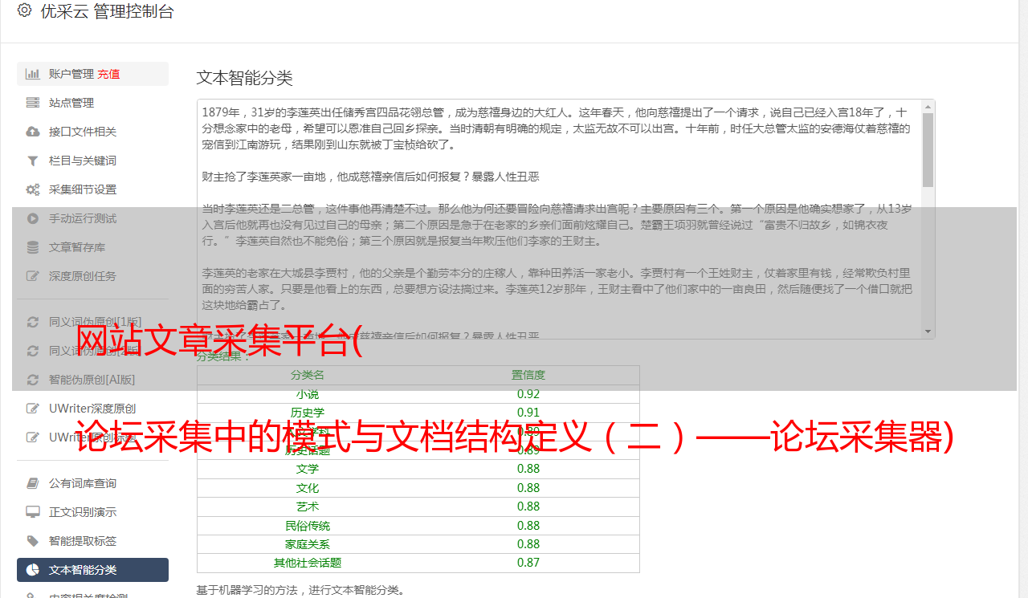
Task: Click the 置信度 column header
Action: [528, 375]
